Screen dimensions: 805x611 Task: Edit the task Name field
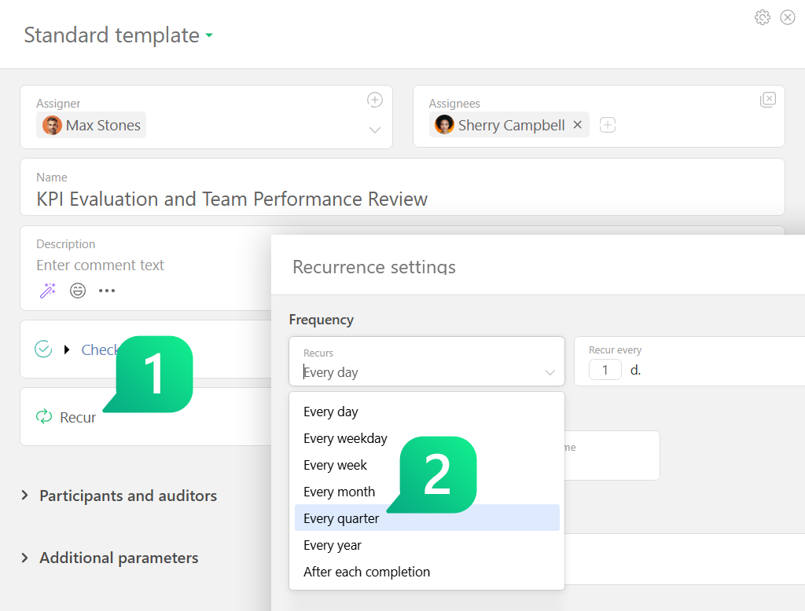pos(402,187)
